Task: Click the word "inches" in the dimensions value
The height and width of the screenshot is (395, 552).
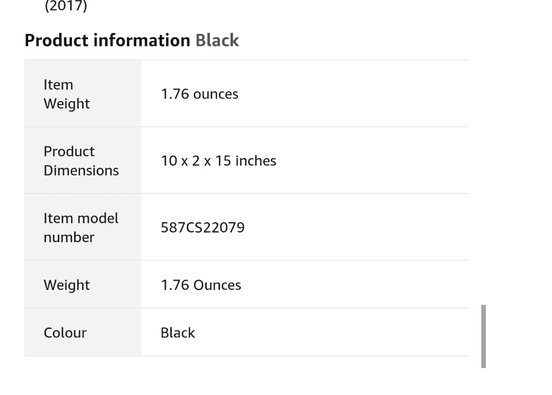Action: pos(255,161)
